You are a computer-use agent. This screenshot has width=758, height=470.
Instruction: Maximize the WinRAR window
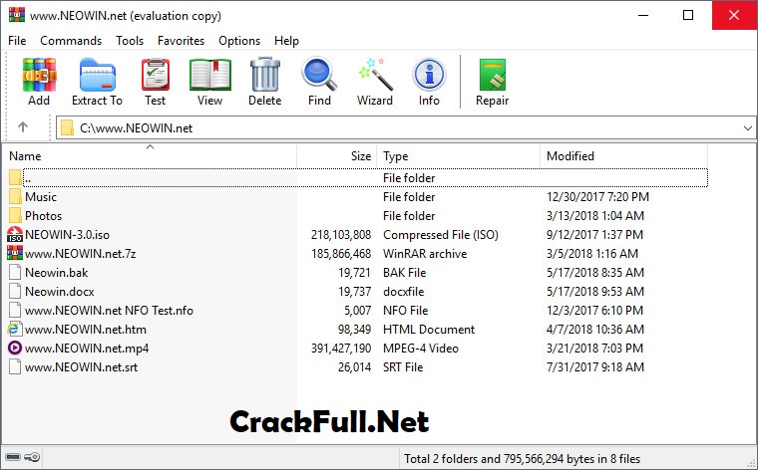(688, 15)
